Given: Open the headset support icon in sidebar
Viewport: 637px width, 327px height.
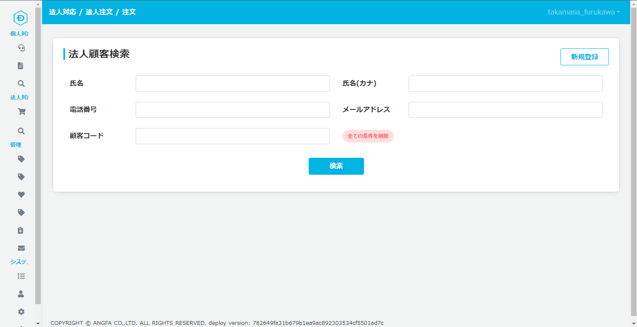Looking at the screenshot, I should coord(21,48).
